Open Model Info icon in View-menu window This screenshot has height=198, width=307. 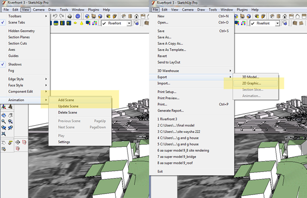pos(78,16)
